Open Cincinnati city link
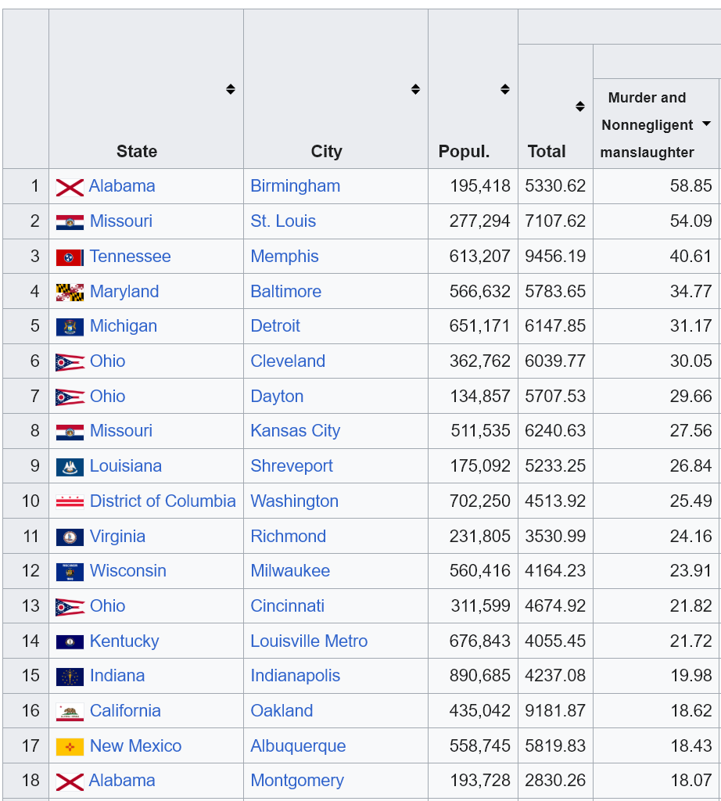 tap(288, 606)
